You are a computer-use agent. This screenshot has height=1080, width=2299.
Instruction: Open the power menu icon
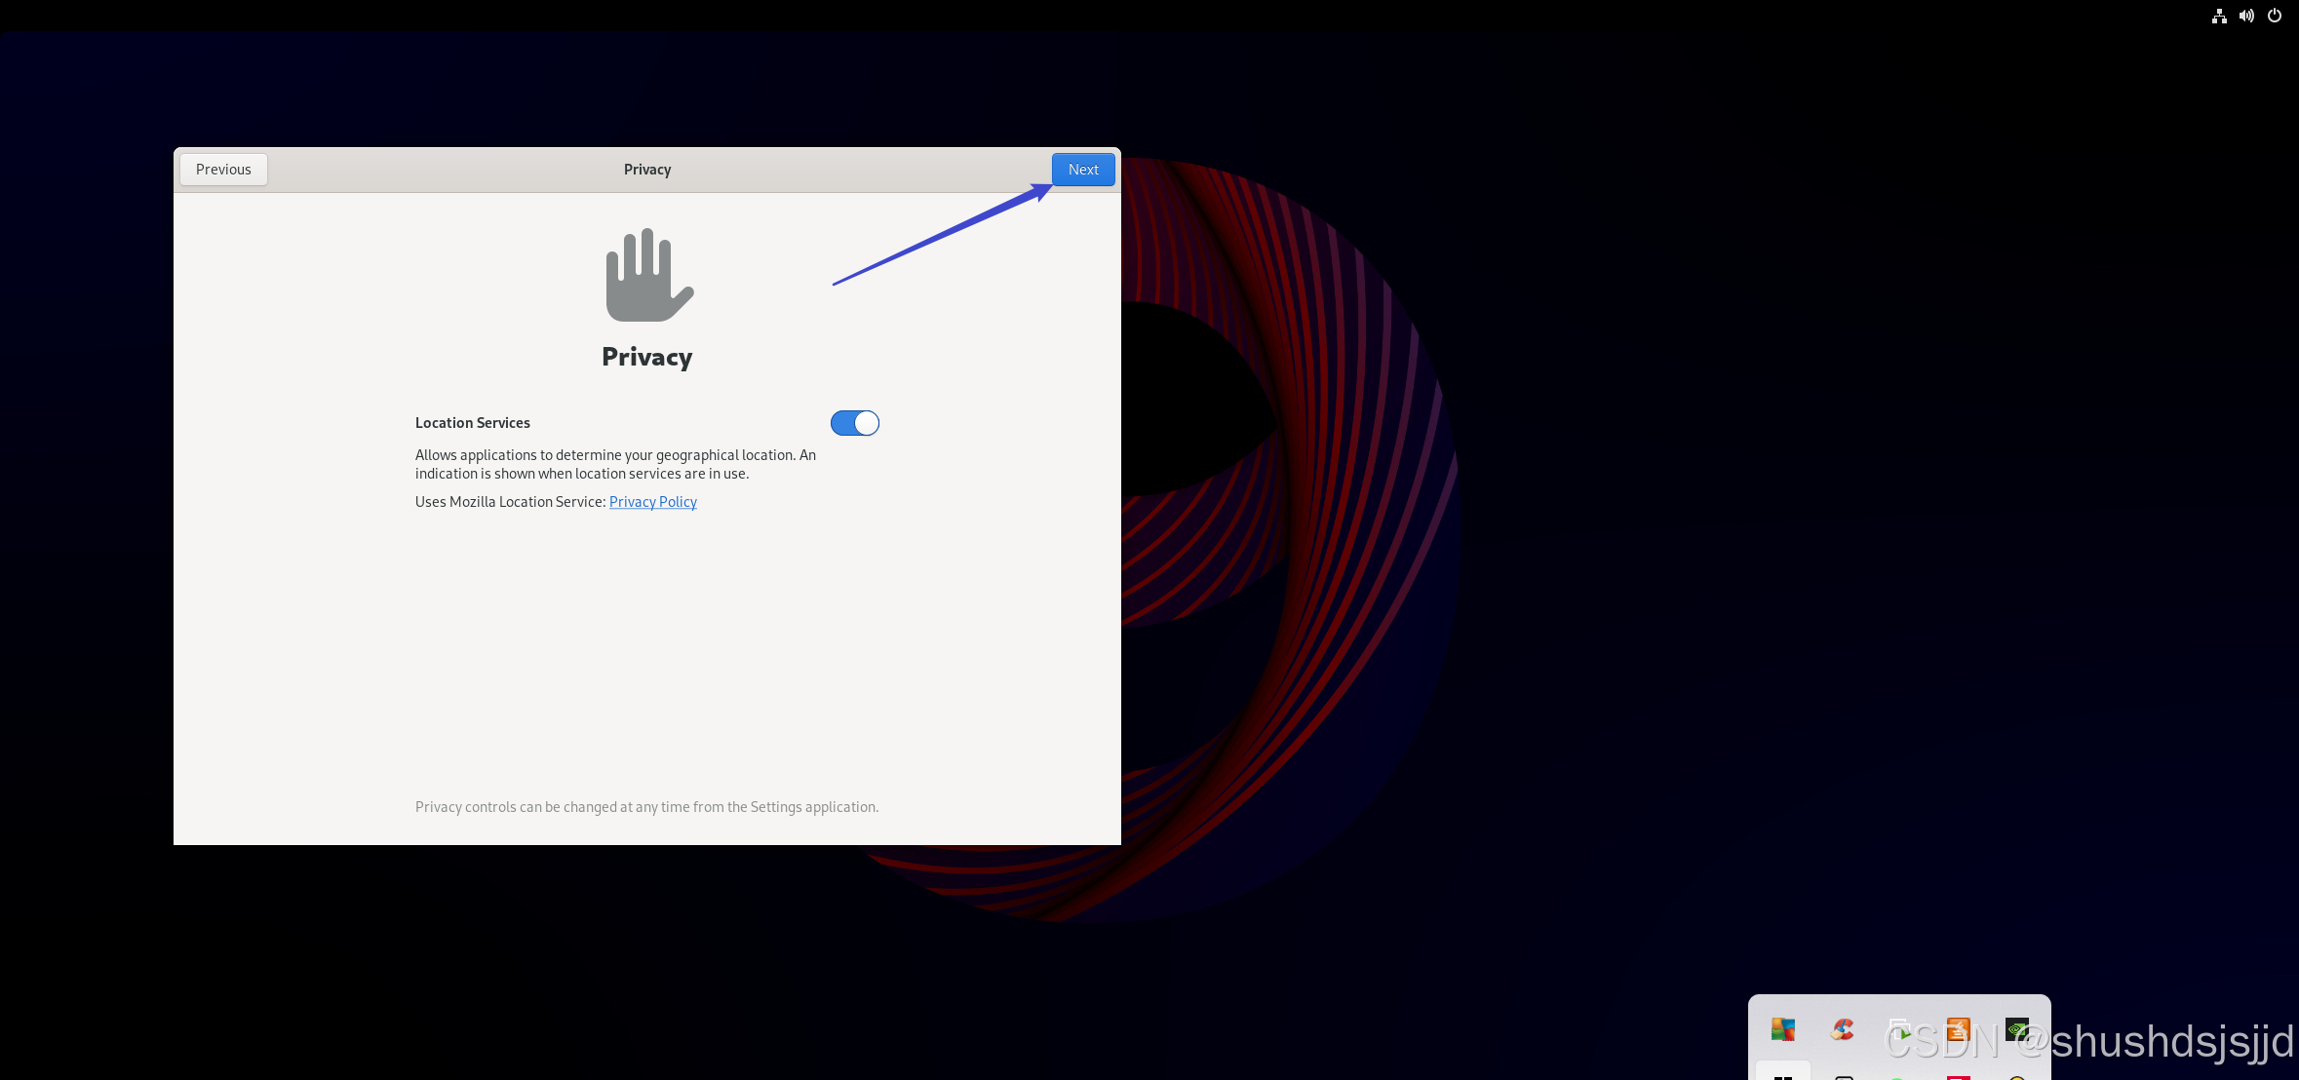tap(2275, 16)
